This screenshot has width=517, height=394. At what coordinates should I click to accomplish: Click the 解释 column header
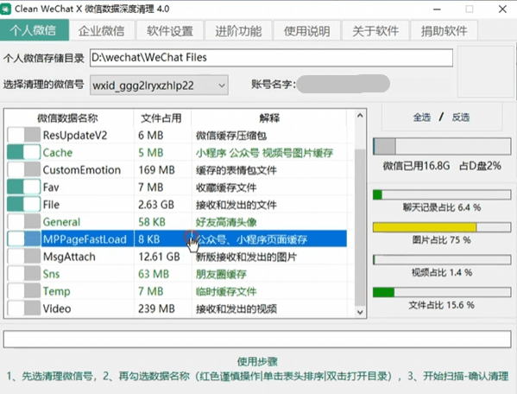[x=269, y=118]
